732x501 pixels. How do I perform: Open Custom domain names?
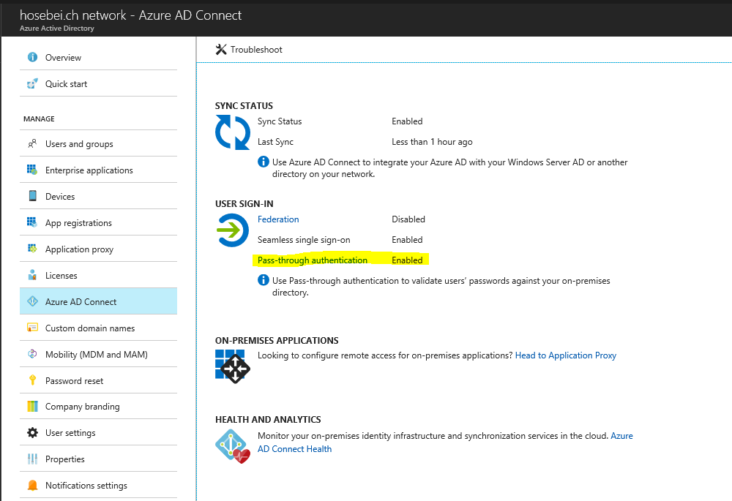(x=99, y=328)
